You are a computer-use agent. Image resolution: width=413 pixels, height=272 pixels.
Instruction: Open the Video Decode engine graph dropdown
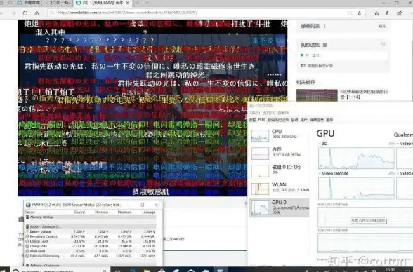click(x=334, y=173)
